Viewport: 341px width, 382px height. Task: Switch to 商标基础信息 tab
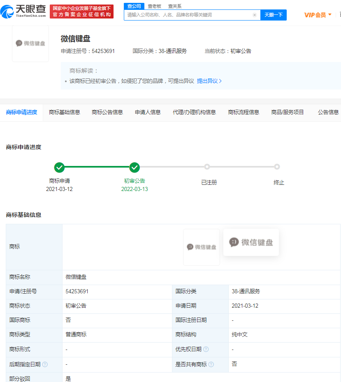[x=65, y=112]
